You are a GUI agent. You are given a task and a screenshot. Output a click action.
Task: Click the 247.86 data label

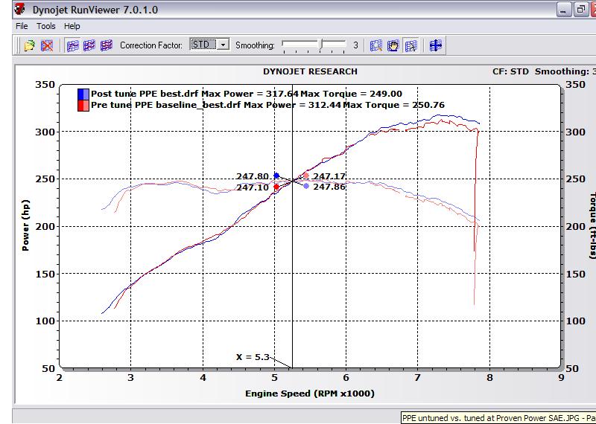click(x=329, y=187)
